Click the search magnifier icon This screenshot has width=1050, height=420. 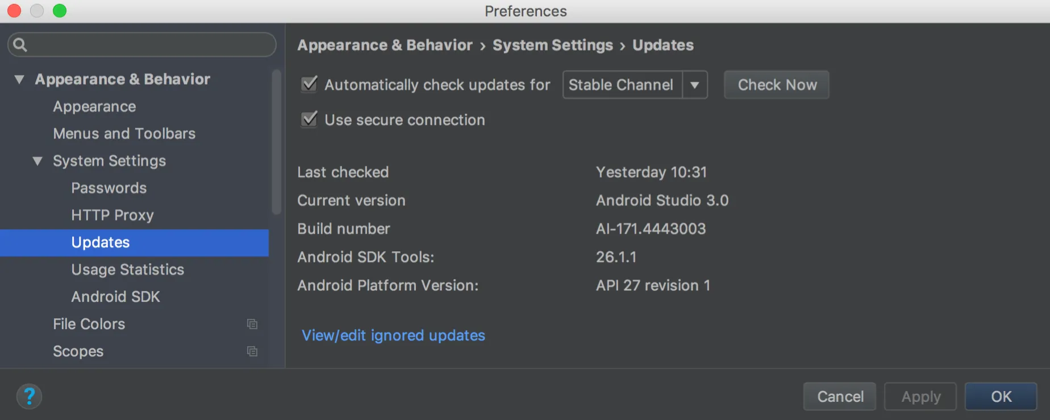[x=20, y=45]
